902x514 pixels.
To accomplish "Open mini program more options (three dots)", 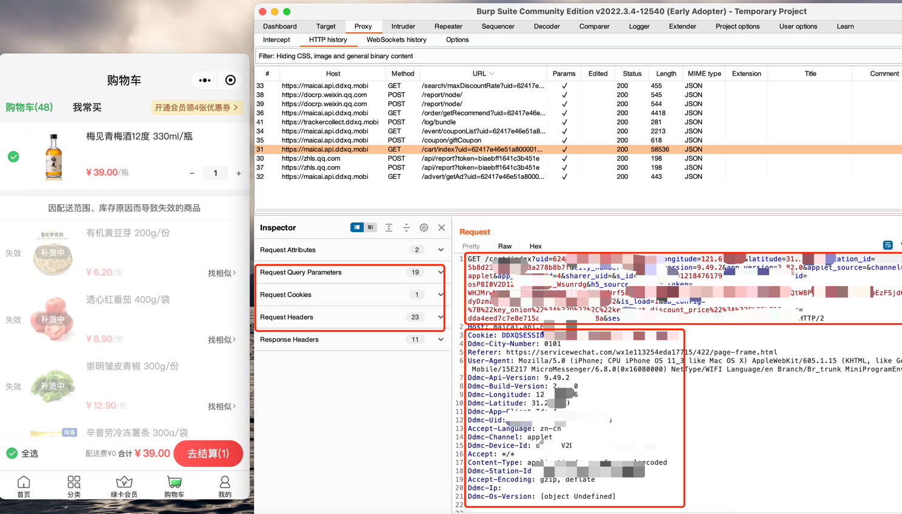I will [x=205, y=80].
